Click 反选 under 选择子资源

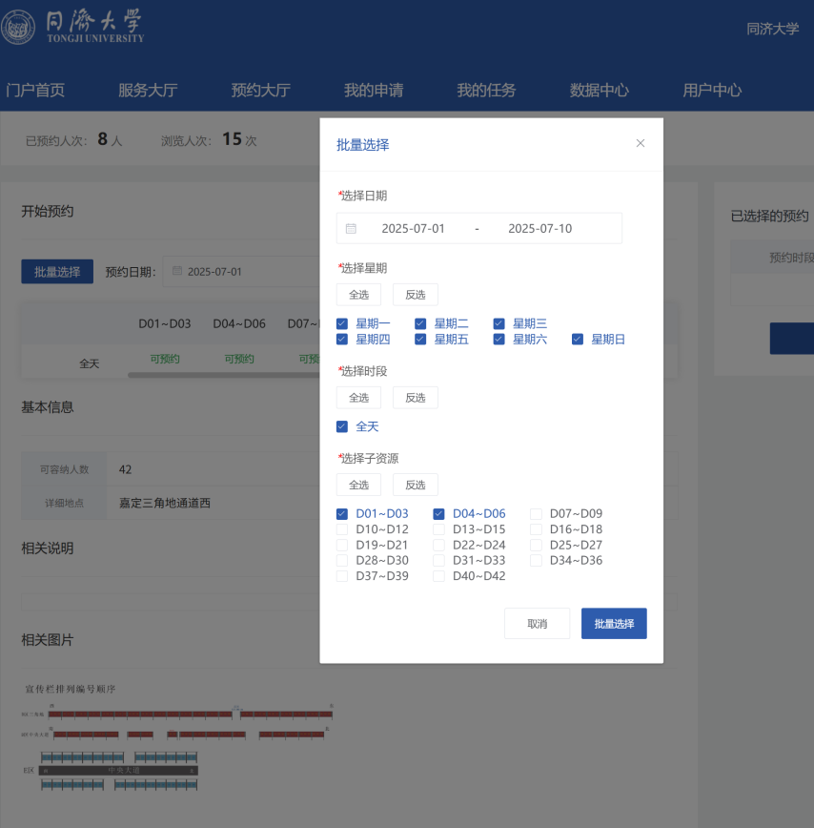pyautogui.click(x=416, y=485)
